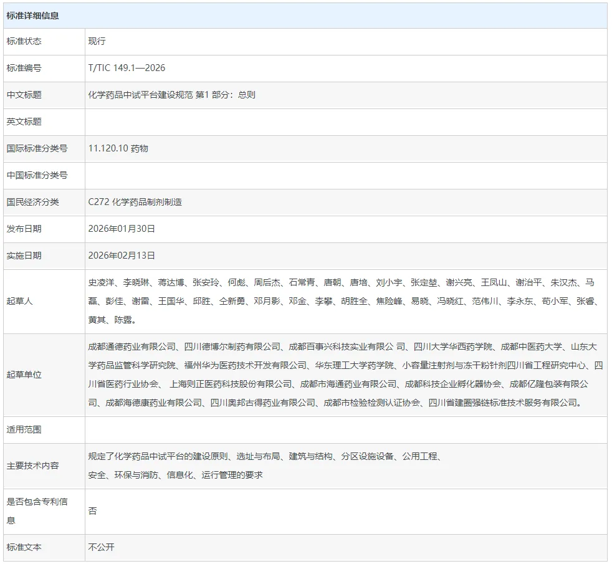This screenshot has width=612, height=564.
Task: Click the empty 英文标题 value cell
Action: [345, 122]
